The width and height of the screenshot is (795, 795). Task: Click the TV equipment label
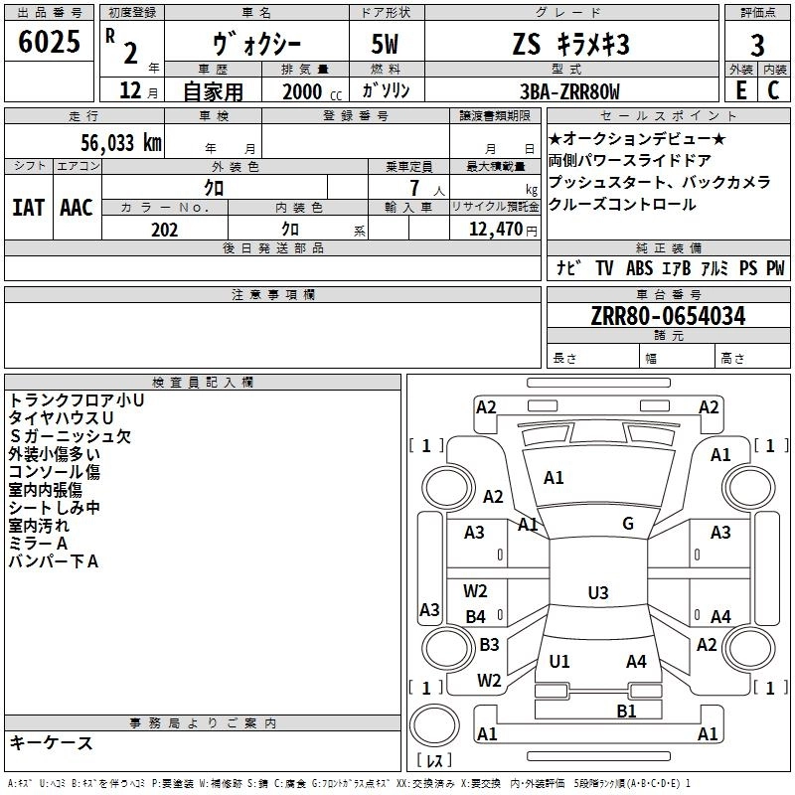click(x=604, y=267)
